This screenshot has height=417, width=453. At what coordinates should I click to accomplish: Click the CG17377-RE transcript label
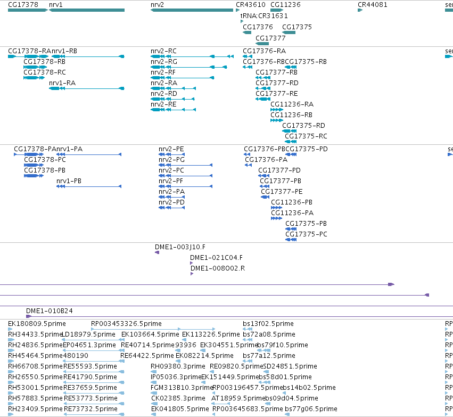tap(276, 94)
